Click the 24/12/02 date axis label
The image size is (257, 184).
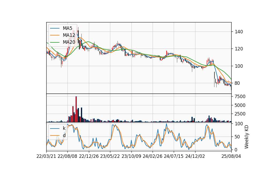(x=195, y=156)
